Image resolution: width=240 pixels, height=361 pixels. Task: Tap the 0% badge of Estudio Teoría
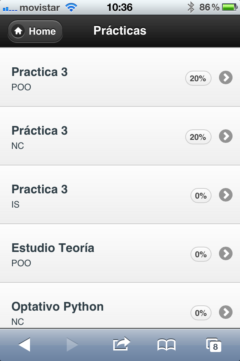[x=201, y=254]
